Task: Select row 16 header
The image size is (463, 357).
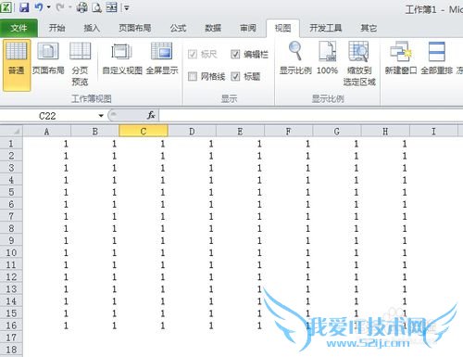Action: pyautogui.click(x=11, y=325)
